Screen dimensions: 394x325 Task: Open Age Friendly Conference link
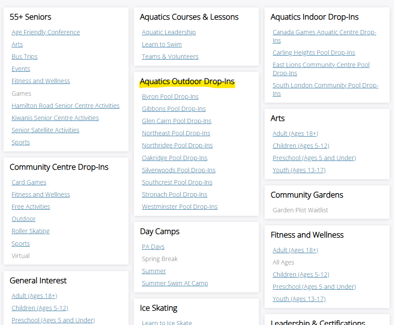tap(46, 32)
